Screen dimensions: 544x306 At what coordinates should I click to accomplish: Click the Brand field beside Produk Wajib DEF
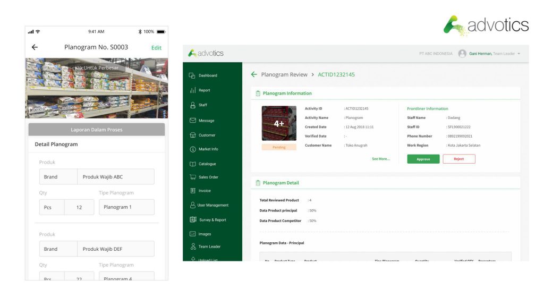click(x=58, y=249)
